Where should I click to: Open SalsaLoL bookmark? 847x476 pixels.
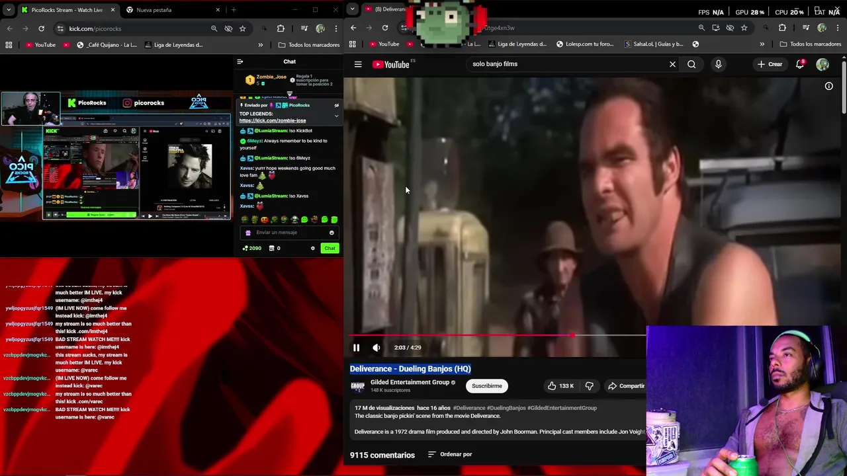[x=654, y=44]
